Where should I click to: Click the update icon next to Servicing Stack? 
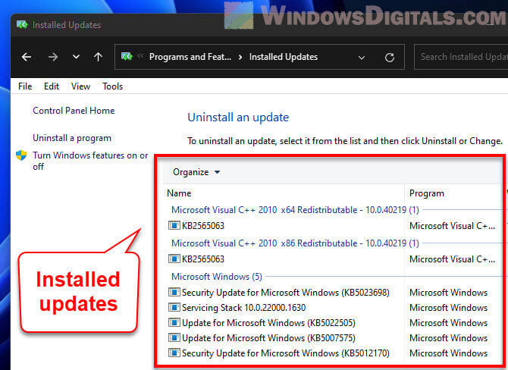point(174,307)
